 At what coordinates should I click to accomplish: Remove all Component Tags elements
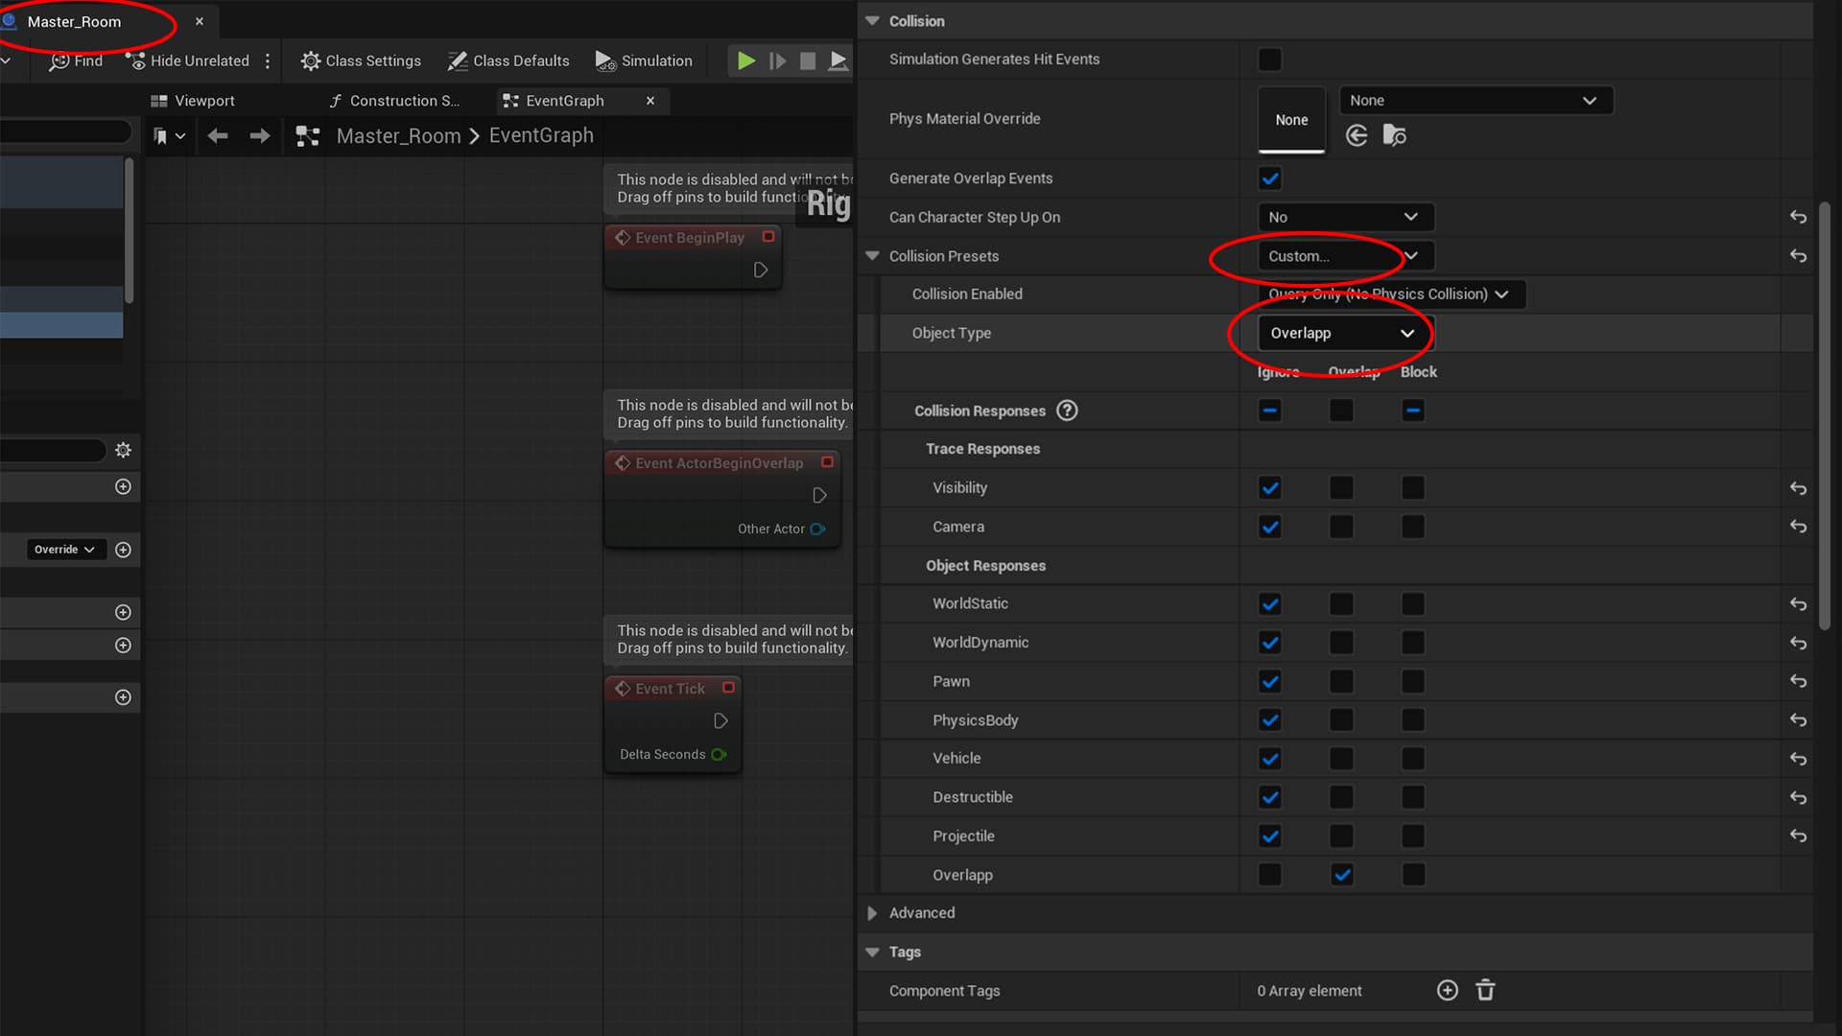click(x=1485, y=990)
